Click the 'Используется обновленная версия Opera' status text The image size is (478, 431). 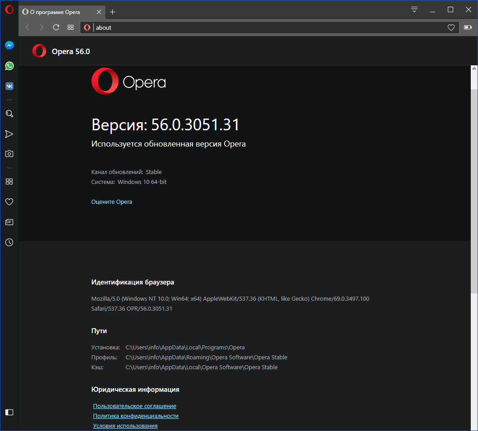pyautogui.click(x=168, y=144)
